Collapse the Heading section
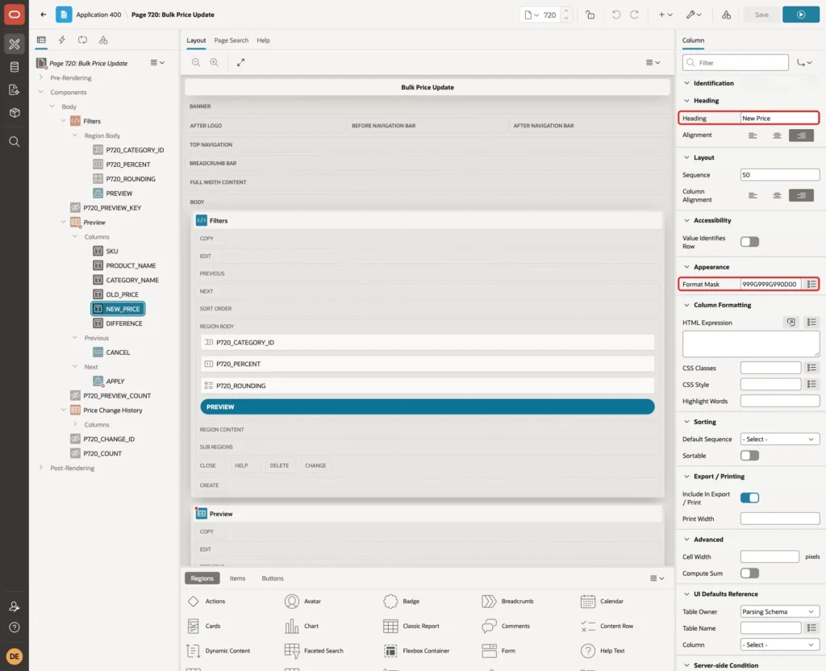Image resolution: width=826 pixels, height=671 pixels. (686, 101)
